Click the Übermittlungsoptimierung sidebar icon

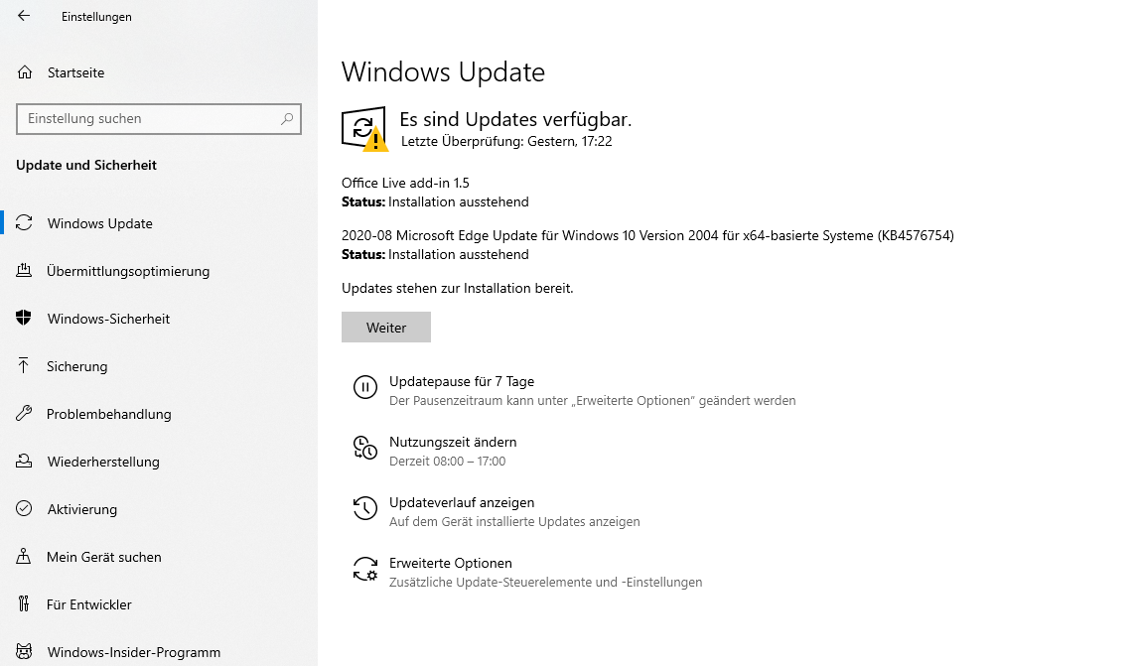25,271
